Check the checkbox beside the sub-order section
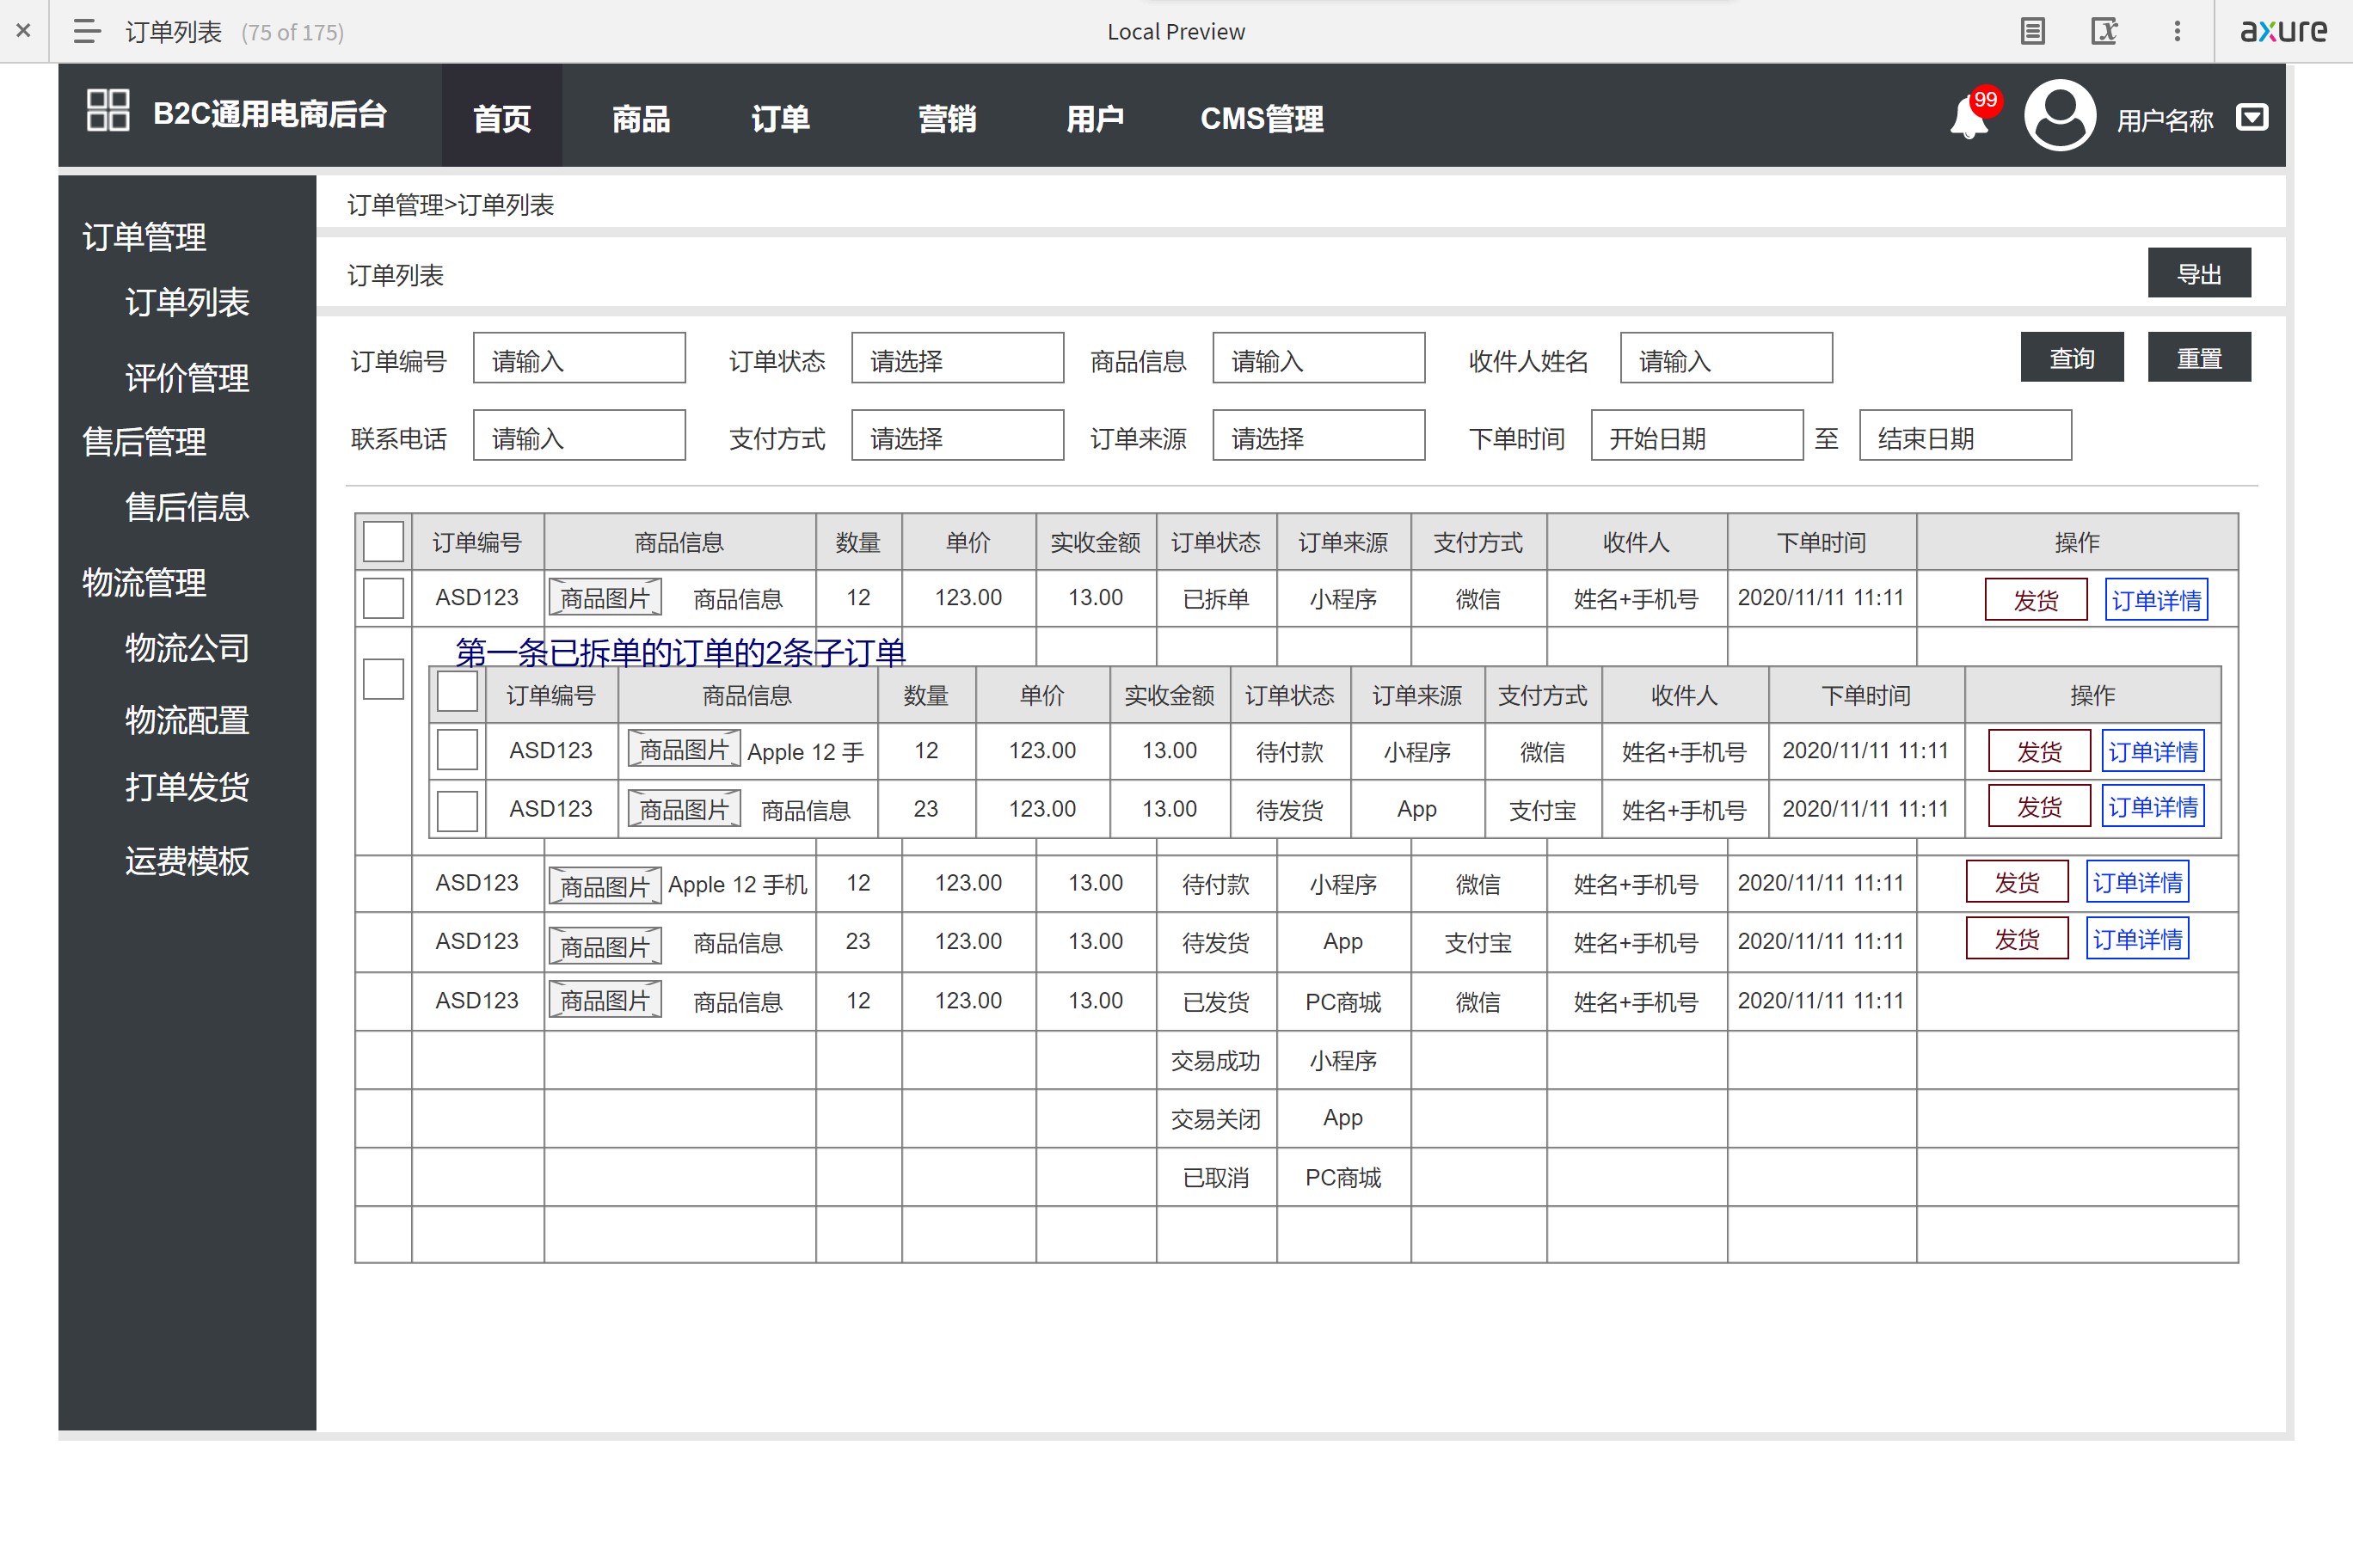 tap(384, 679)
